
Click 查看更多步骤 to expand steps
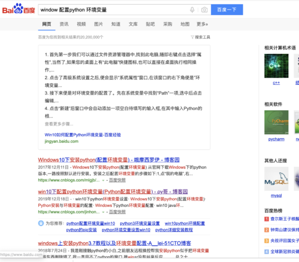click(x=59, y=124)
